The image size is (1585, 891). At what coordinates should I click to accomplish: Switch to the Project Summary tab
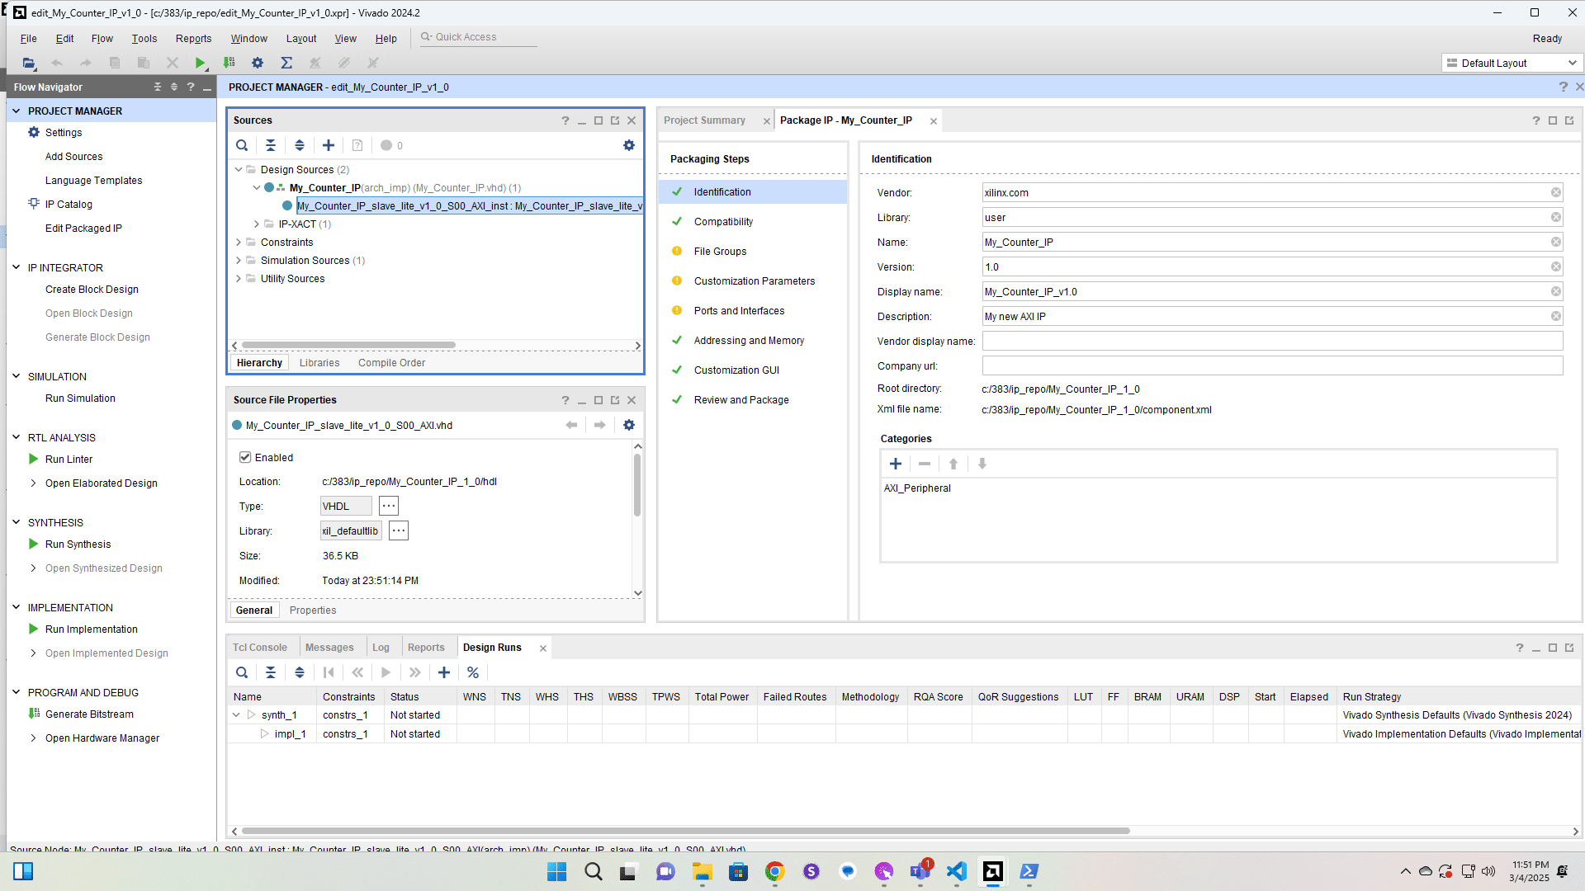pyautogui.click(x=706, y=120)
